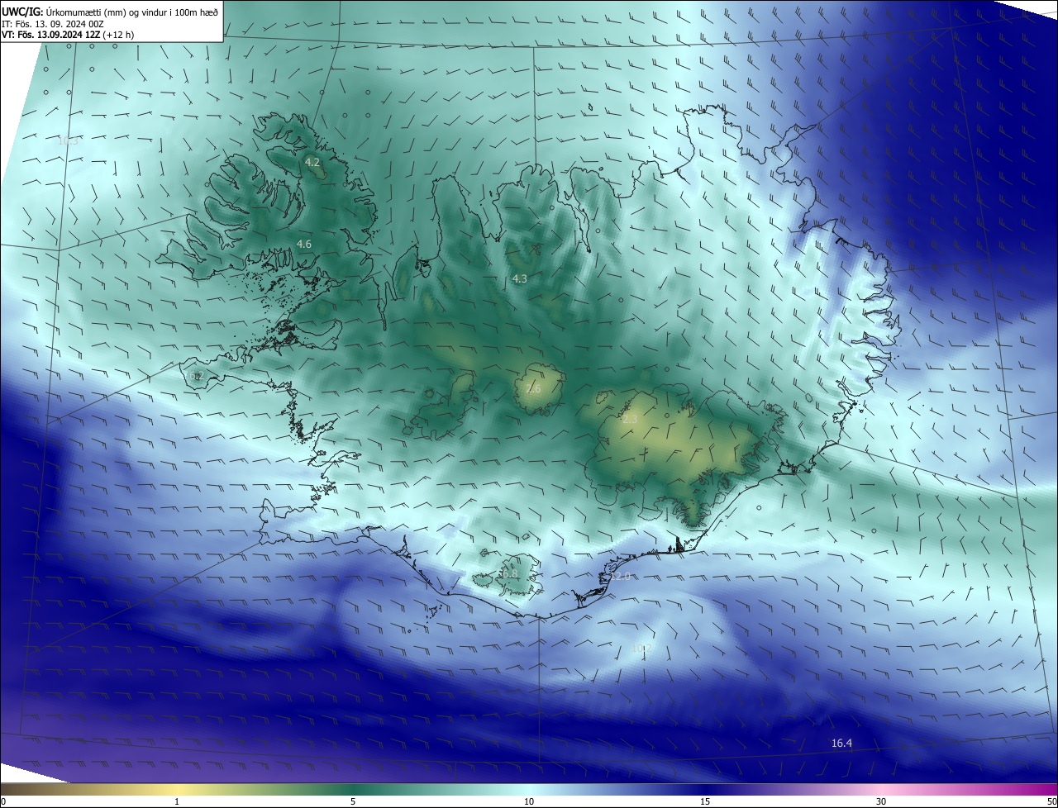Click the 15 tick label on the scale

705,801
